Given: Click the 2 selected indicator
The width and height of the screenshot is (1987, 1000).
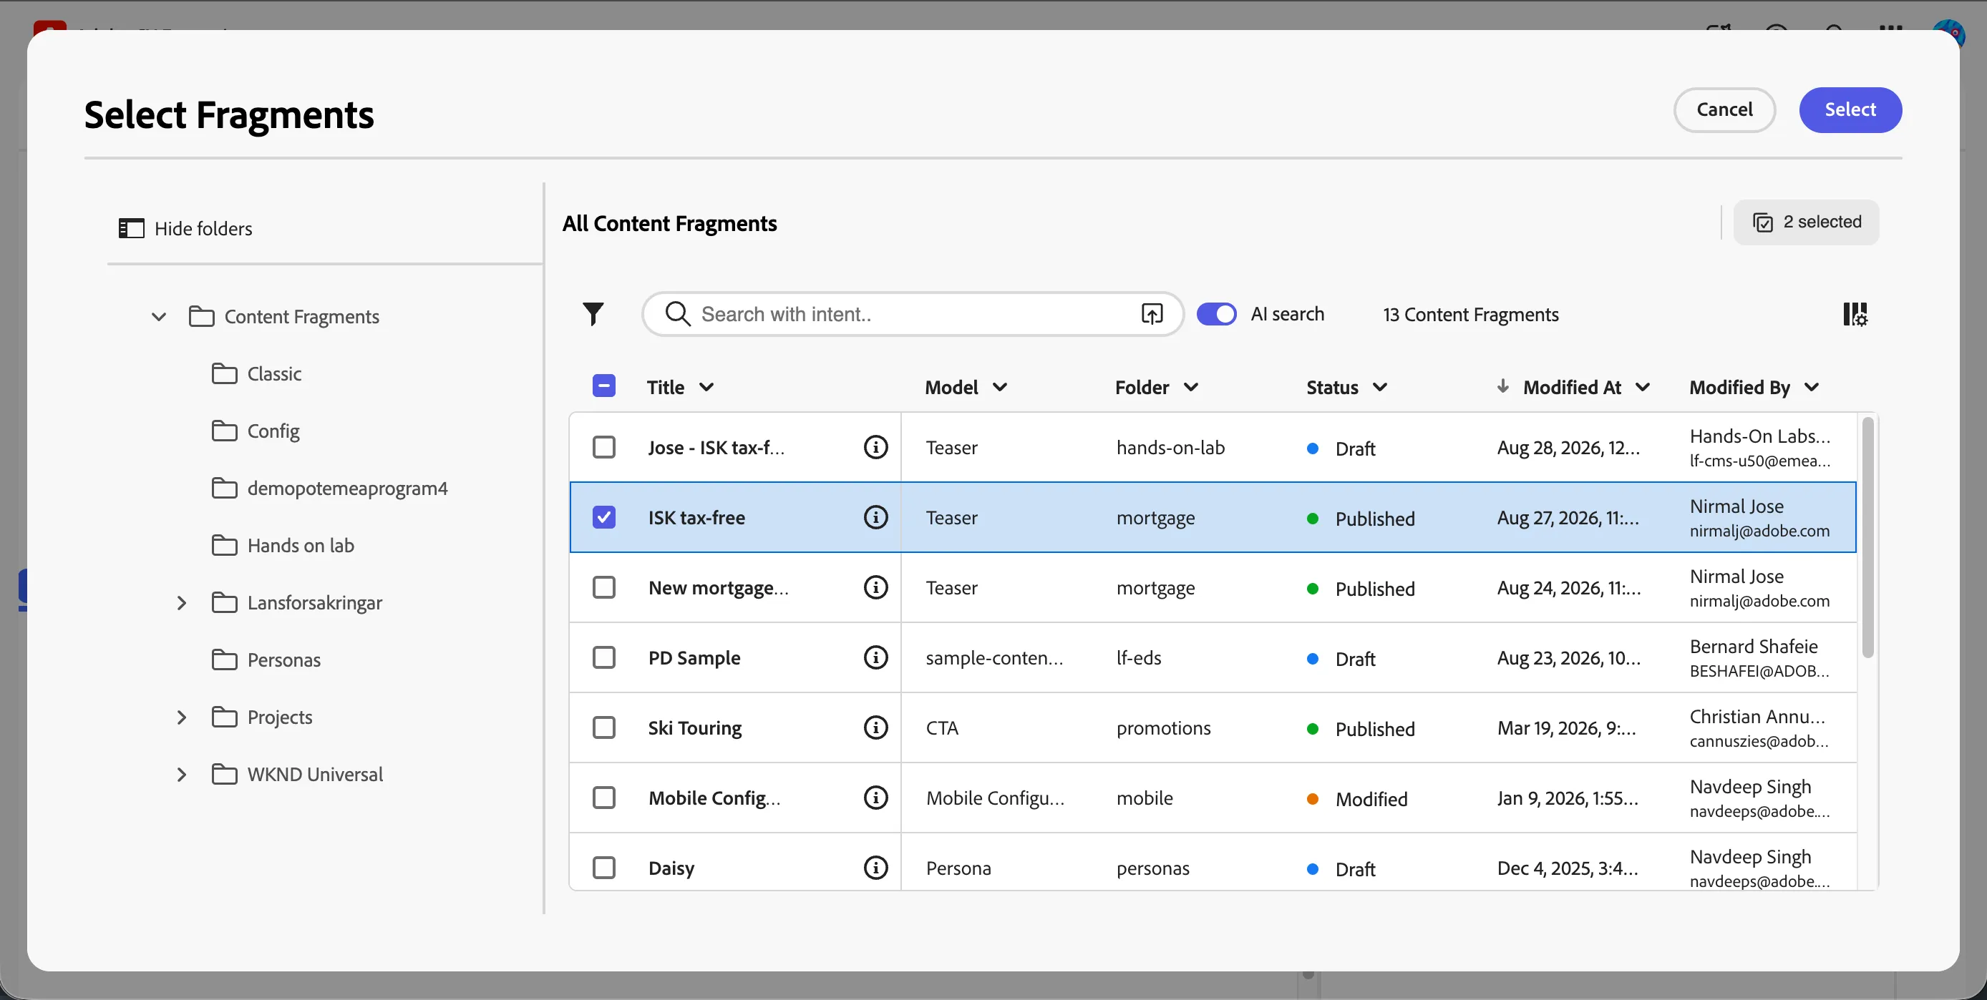Looking at the screenshot, I should click(1806, 222).
